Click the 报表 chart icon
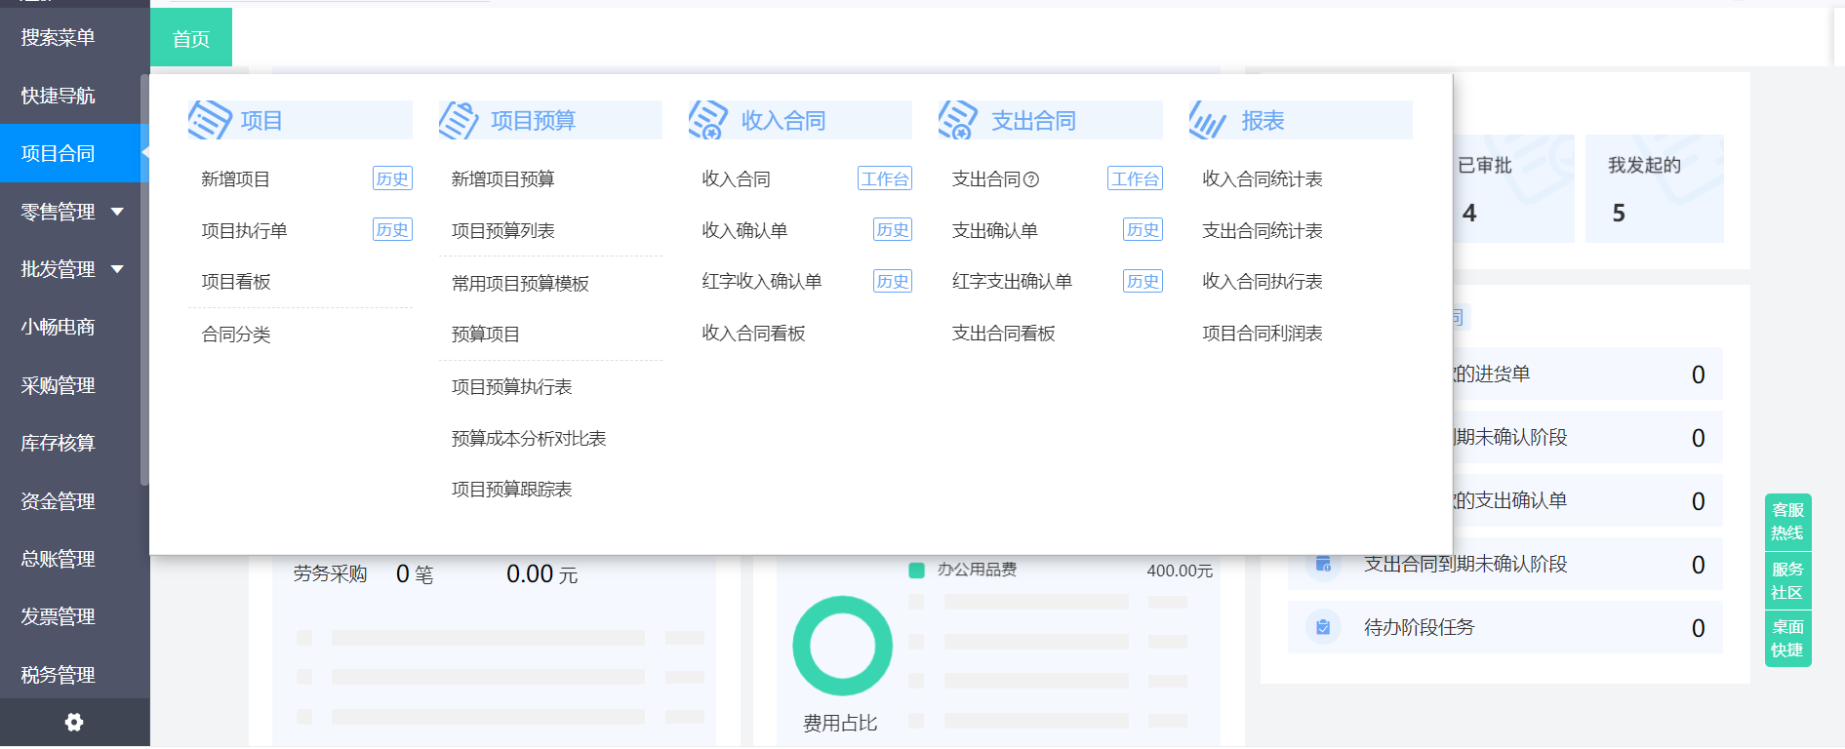This screenshot has width=1845, height=749. coord(1208,120)
